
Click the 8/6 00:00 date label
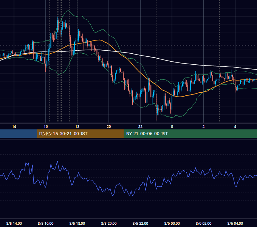click(x=172, y=223)
